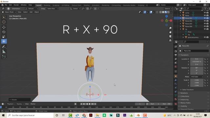The image size is (210, 118).
Task: Click the zoom view magnifier icon
Action: pos(170,28)
